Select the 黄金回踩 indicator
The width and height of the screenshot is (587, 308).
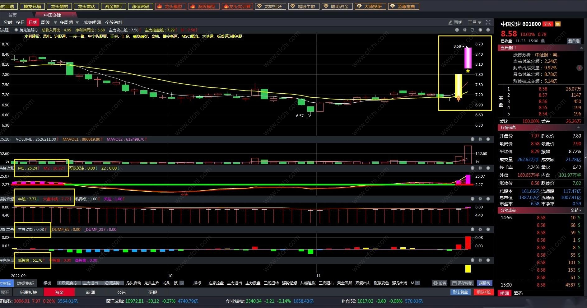[x=345, y=283]
